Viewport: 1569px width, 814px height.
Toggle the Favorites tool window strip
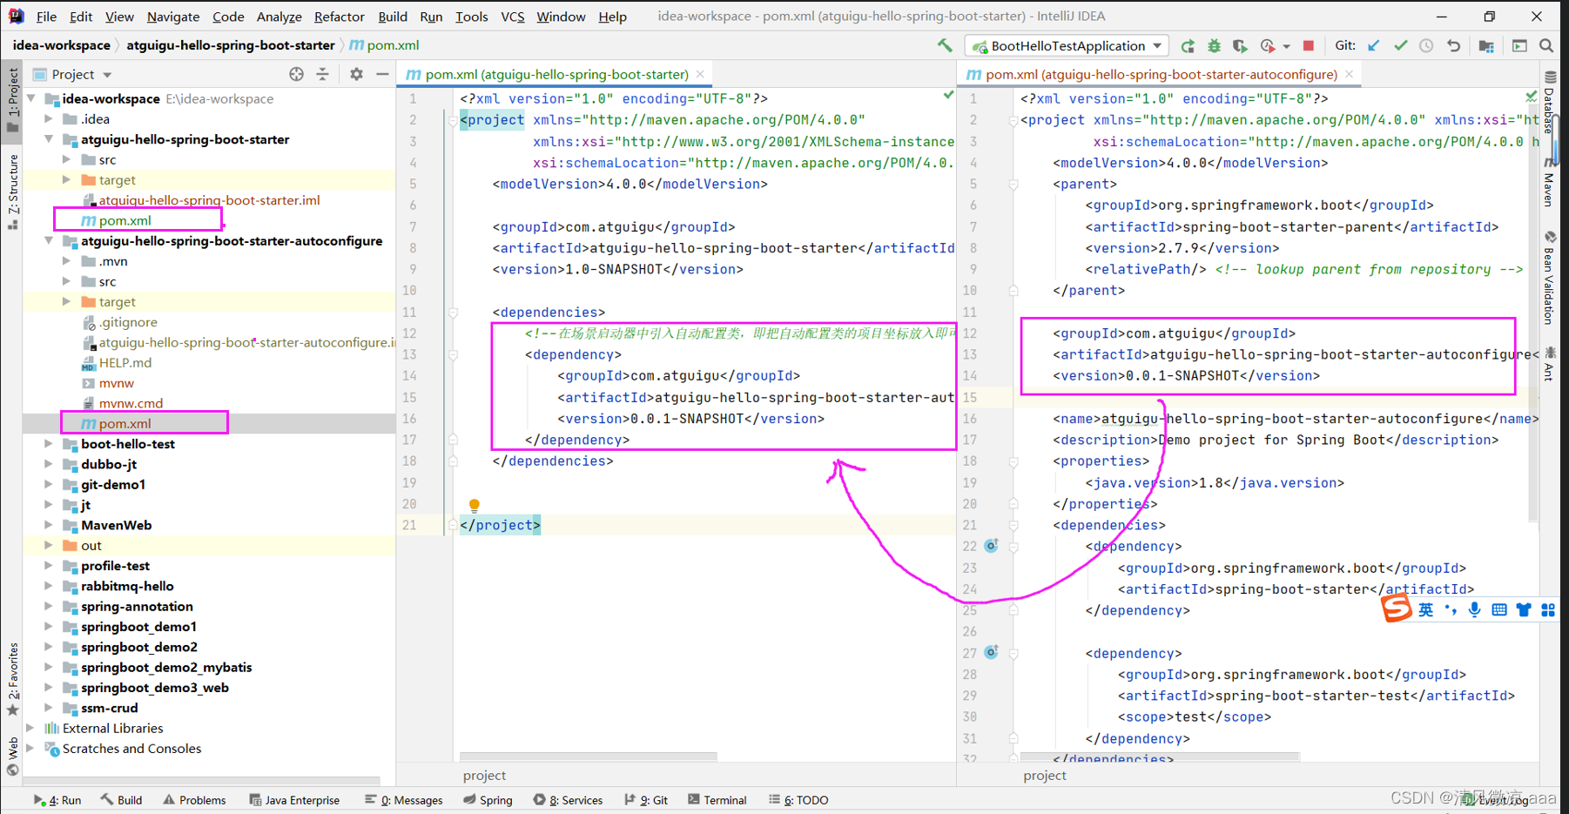click(12, 680)
